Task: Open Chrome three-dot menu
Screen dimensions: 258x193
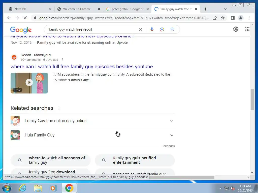Action: pos(249,18)
